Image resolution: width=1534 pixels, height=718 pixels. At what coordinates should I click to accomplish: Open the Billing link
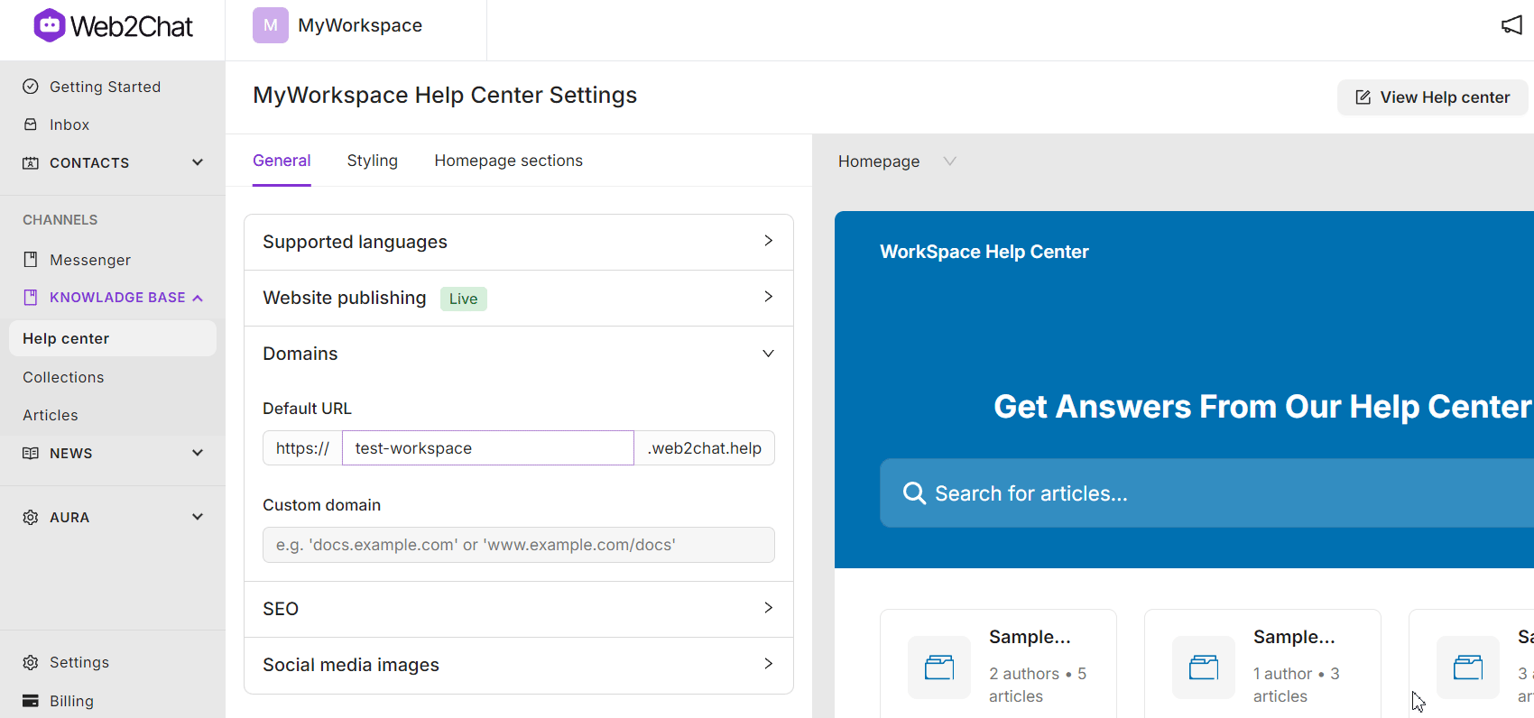coord(71,701)
